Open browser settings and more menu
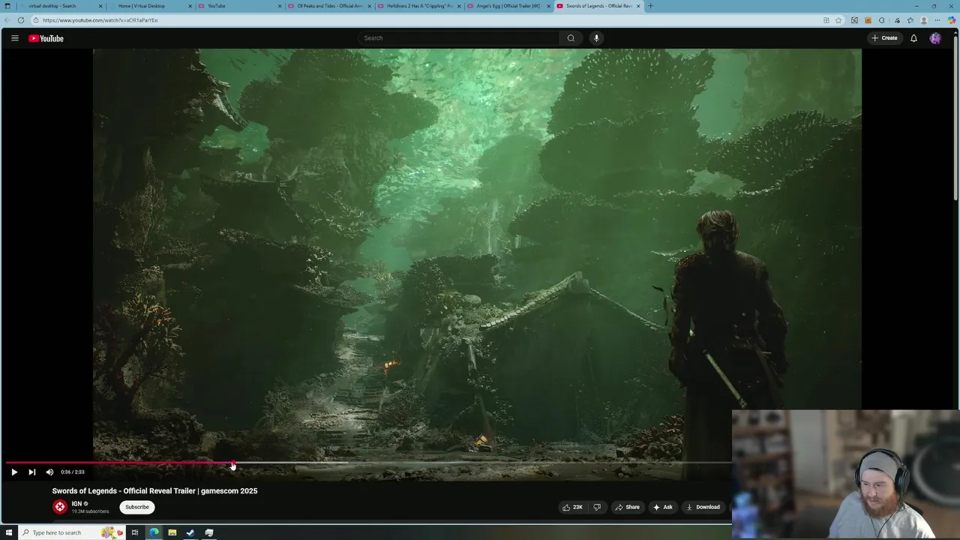960x540 pixels. pyautogui.click(x=937, y=20)
